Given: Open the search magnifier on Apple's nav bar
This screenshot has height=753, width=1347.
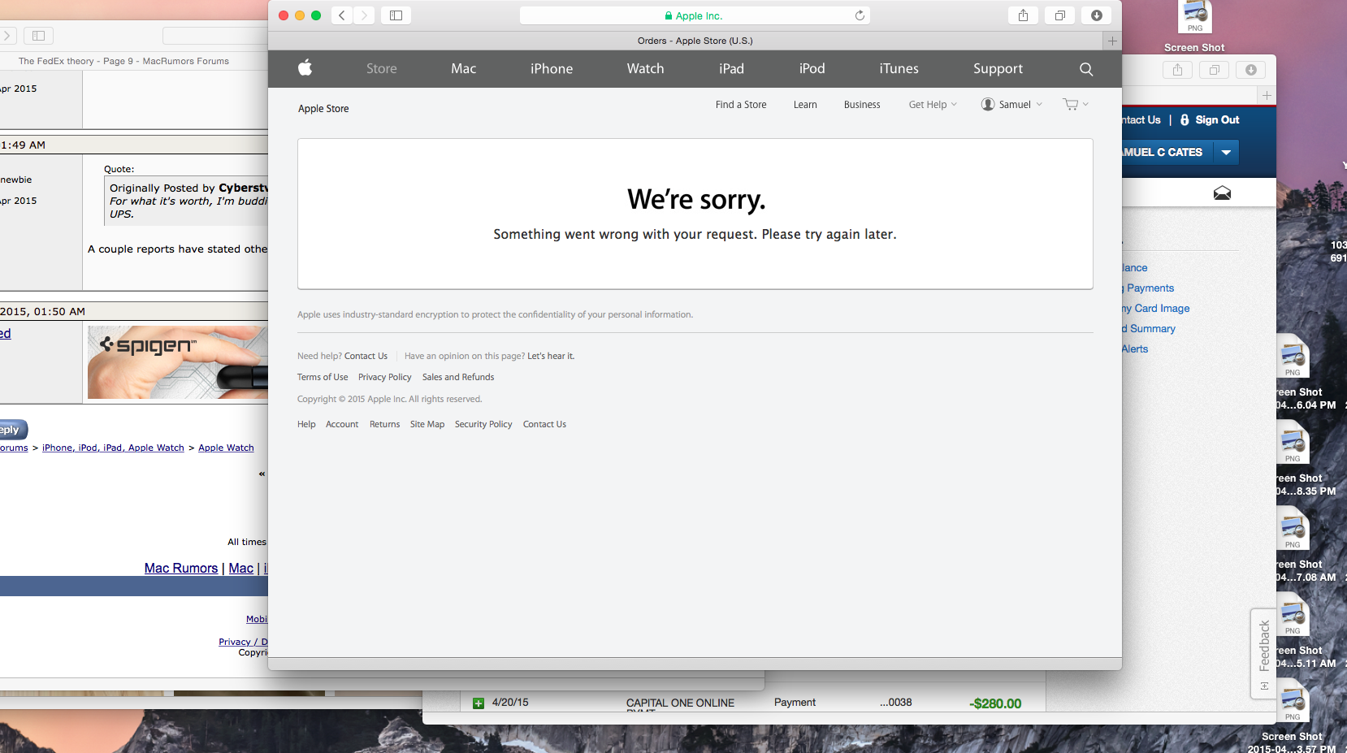Looking at the screenshot, I should (x=1086, y=69).
